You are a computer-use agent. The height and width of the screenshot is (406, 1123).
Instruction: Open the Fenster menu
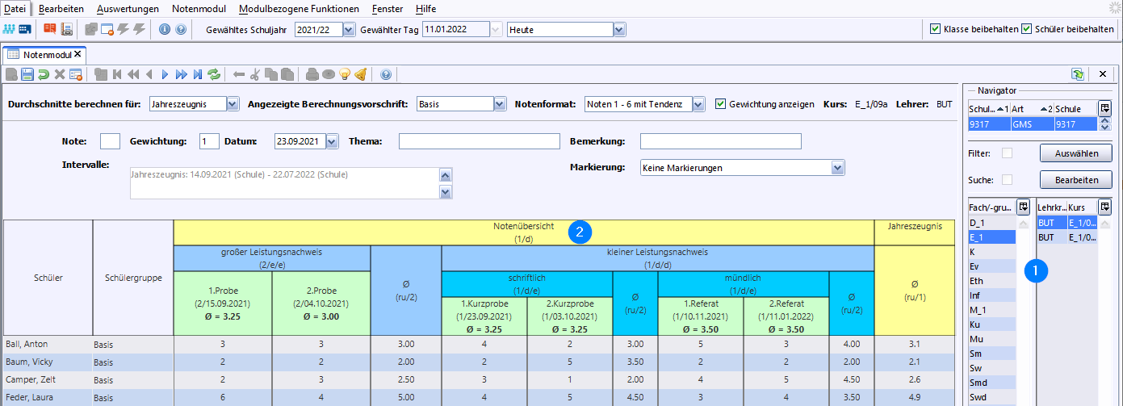tap(388, 9)
